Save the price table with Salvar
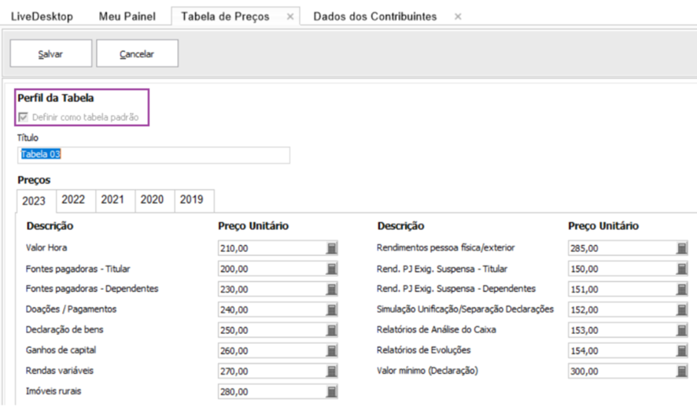 51,53
